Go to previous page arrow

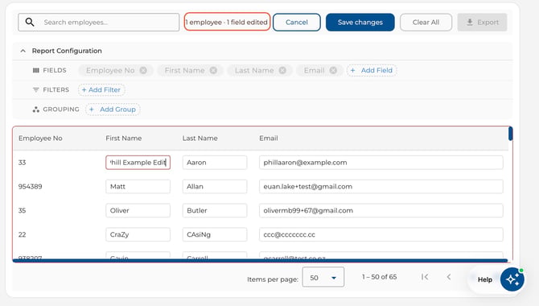[449, 277]
